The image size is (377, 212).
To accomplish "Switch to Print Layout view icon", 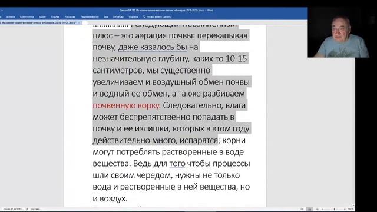I will point(310,209).
